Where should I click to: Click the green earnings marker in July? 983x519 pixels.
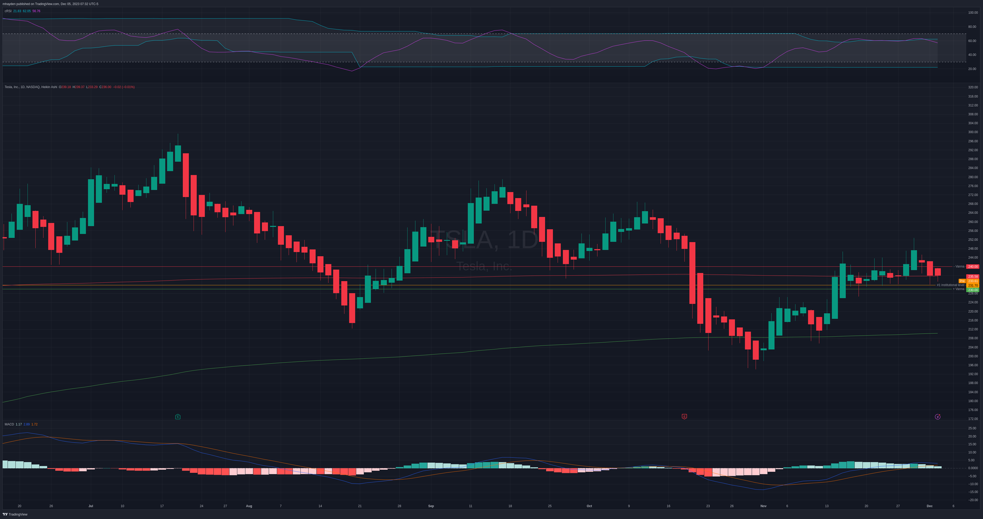pyautogui.click(x=178, y=417)
